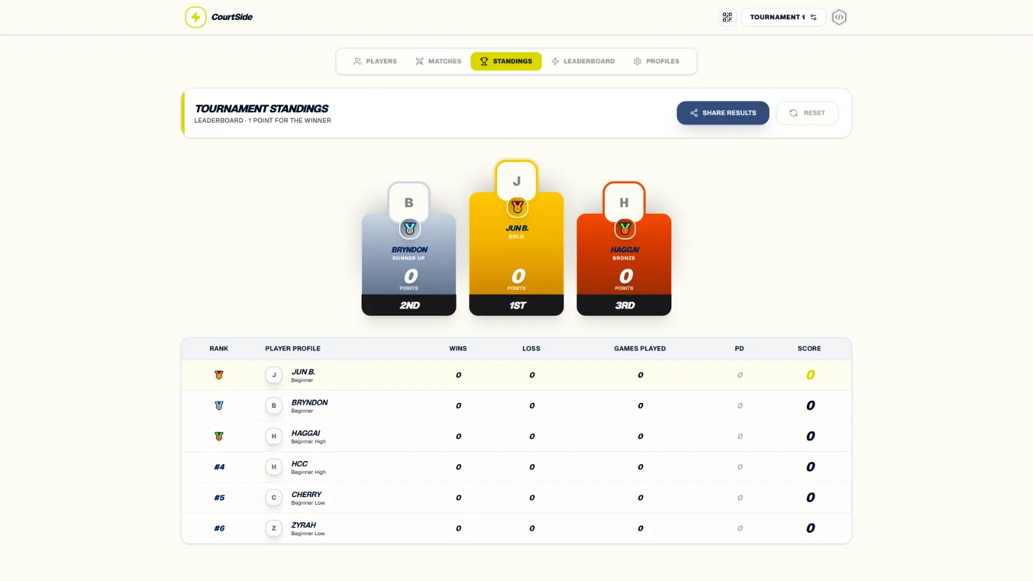Viewport: 1033px width, 581px height.
Task: Click the #5 rank label
Action: pos(220,498)
